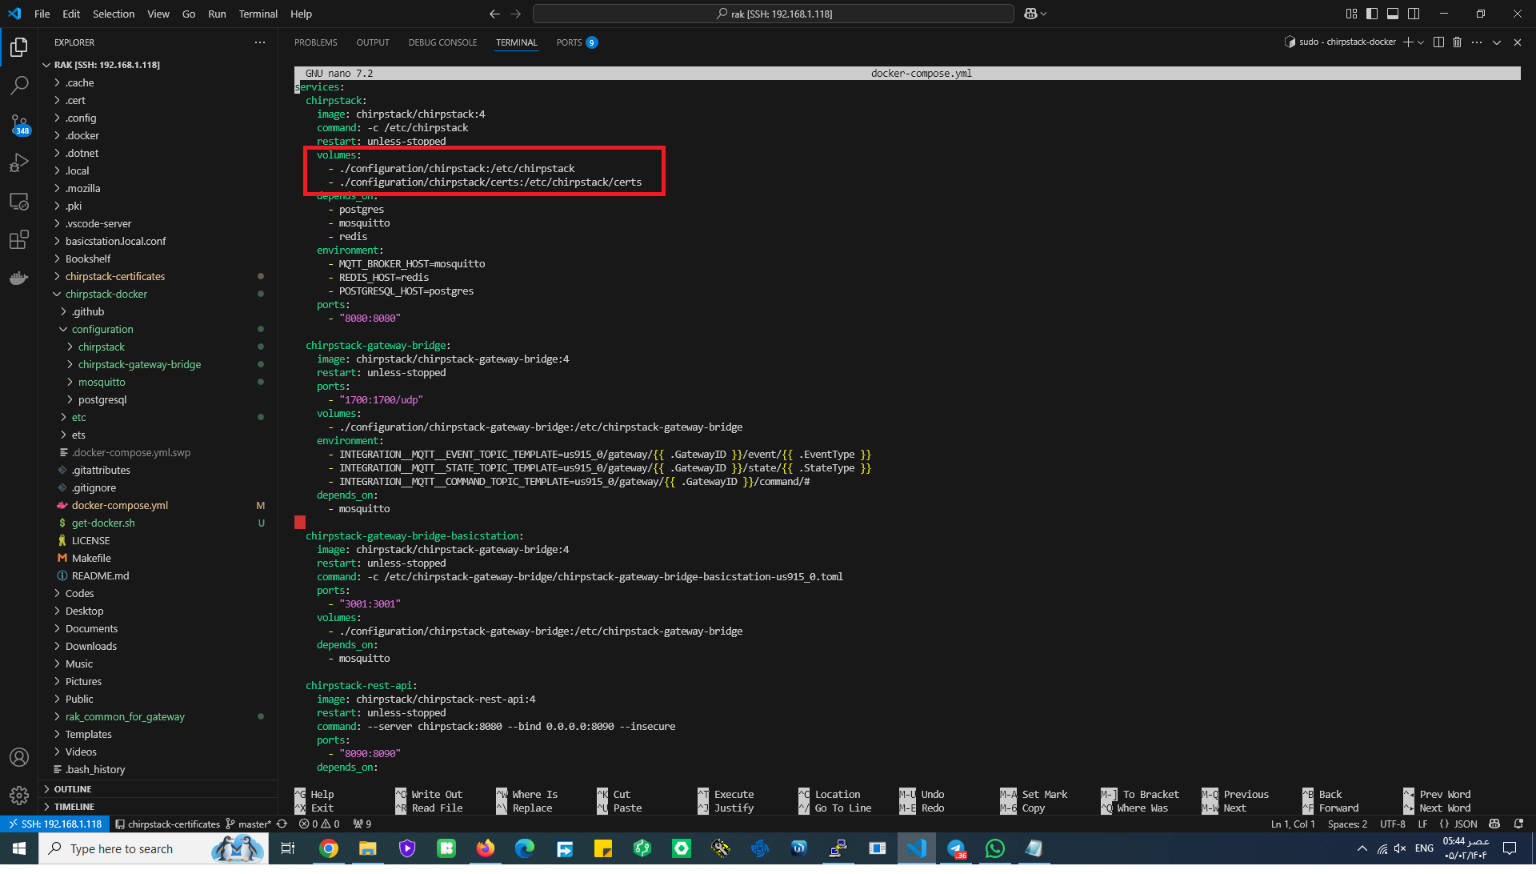Open the Docker view icon

pyautogui.click(x=19, y=279)
